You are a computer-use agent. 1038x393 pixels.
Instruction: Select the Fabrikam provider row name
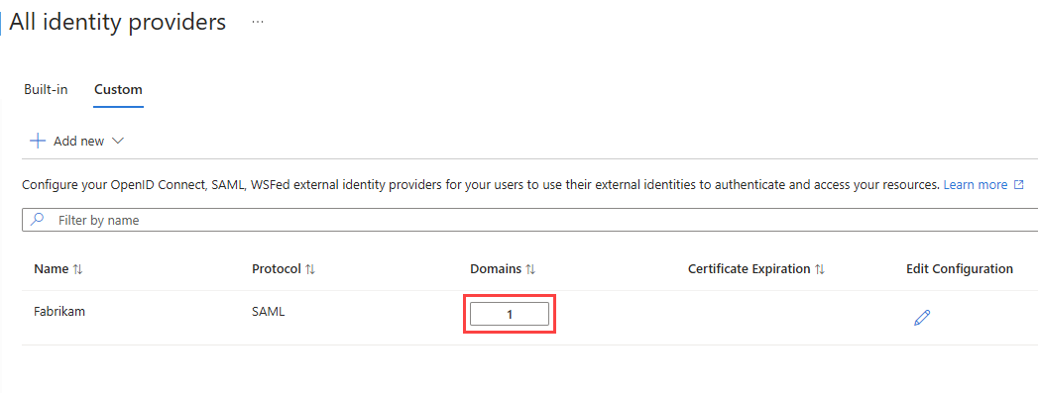[58, 311]
